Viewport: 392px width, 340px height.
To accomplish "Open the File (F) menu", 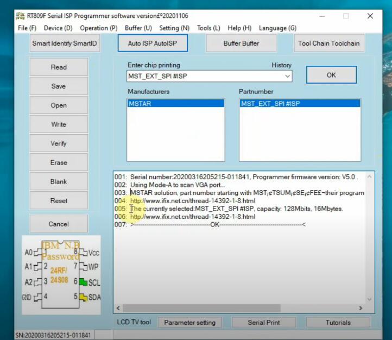I will [27, 28].
